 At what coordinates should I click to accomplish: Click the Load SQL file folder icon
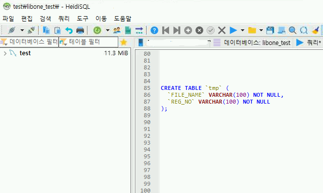[x=252, y=30]
